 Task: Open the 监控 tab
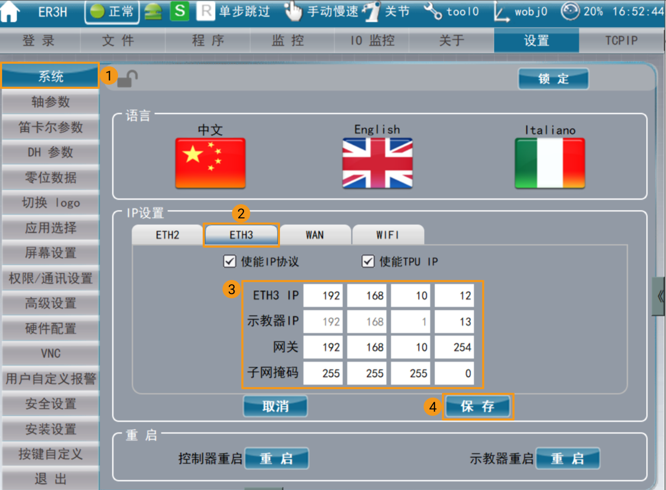click(x=293, y=41)
